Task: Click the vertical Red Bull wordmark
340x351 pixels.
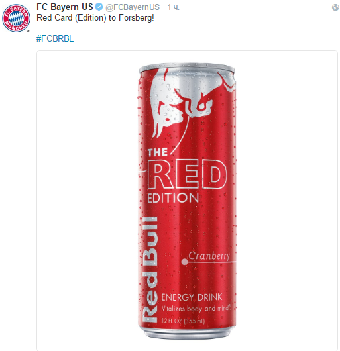Action: (150, 270)
